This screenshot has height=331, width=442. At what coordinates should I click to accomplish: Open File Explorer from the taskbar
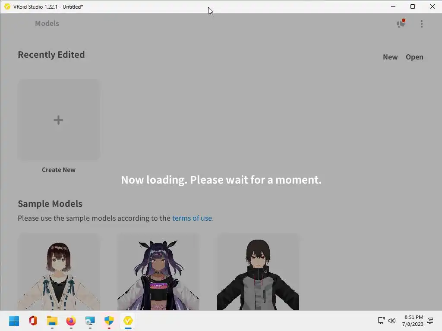click(52, 321)
